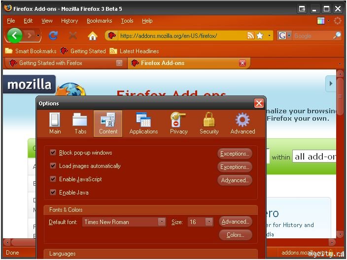Open Getting Started bookmark
The image size is (347, 260).
pyautogui.click(x=83, y=51)
